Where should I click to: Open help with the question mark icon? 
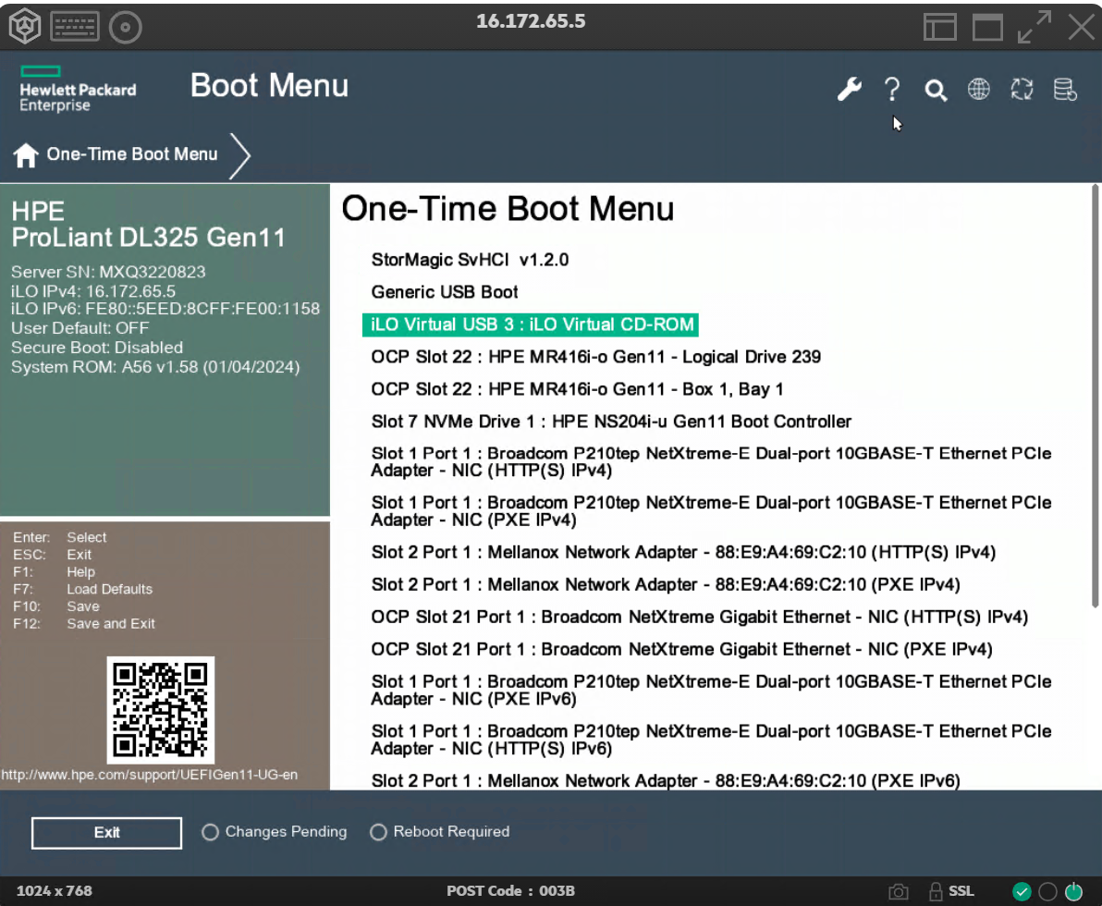[x=892, y=90]
